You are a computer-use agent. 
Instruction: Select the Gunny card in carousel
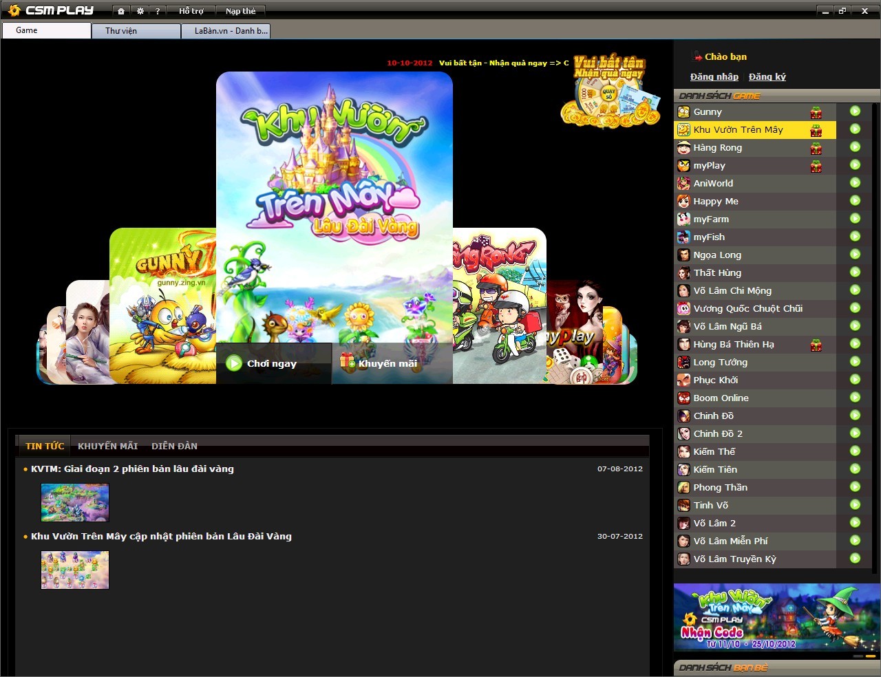163,305
